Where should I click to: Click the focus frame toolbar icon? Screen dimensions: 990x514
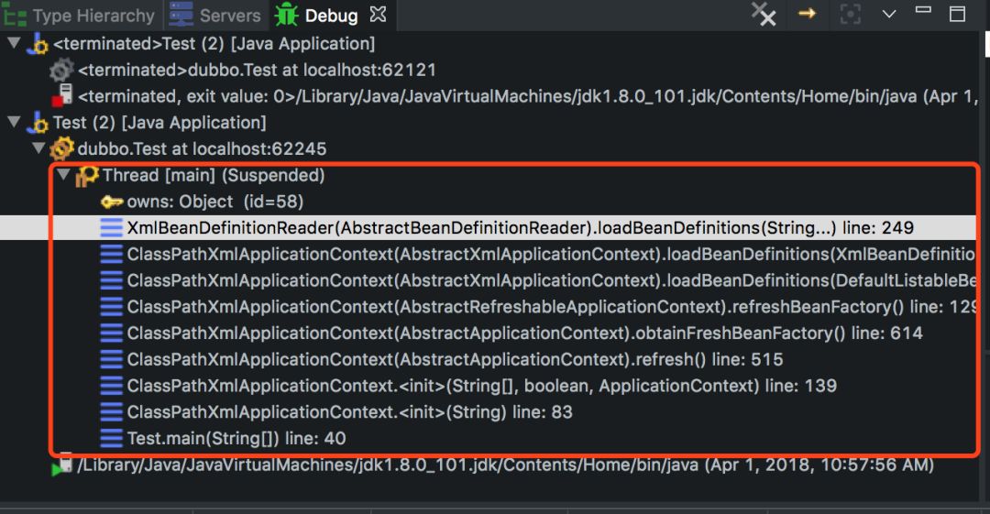851,14
